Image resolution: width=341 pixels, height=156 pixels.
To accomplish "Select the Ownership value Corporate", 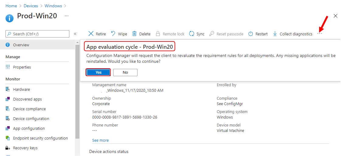I will 101,104.
